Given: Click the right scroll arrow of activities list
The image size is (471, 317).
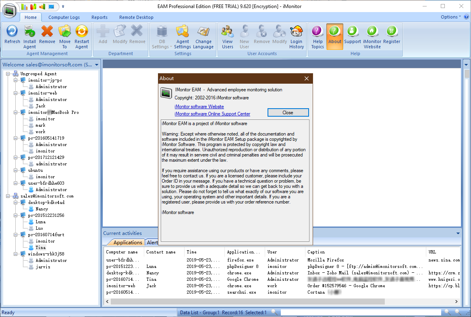Looking at the screenshot, I should (456, 301).
